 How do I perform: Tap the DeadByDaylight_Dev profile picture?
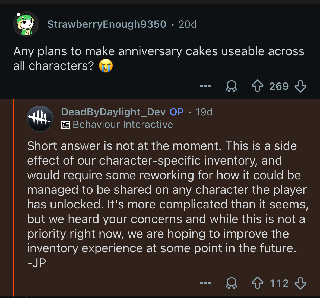tap(40, 118)
